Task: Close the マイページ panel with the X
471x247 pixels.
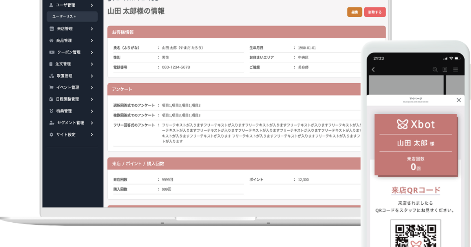Action: pos(459,100)
